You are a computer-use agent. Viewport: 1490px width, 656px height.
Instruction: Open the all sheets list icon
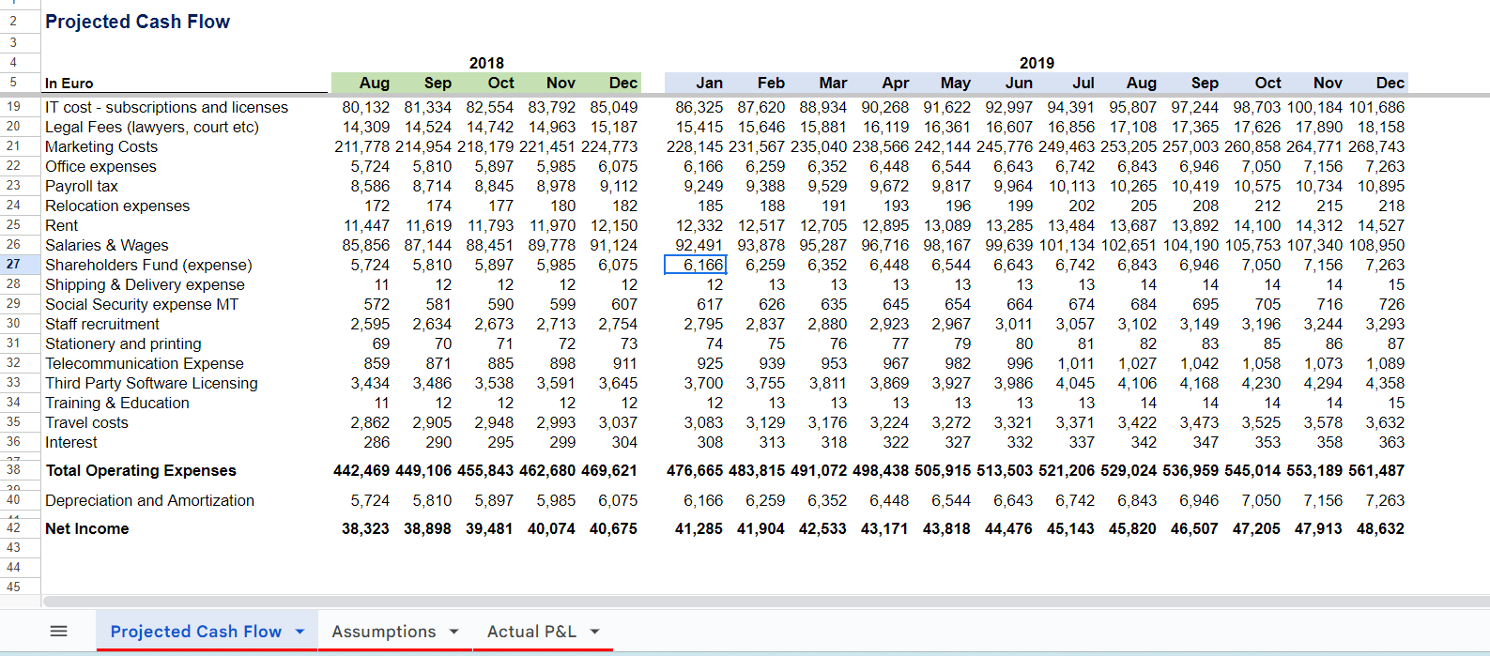(58, 632)
